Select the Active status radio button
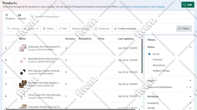Image resolution: width=197 pixels, height=110 pixels. click(149, 54)
